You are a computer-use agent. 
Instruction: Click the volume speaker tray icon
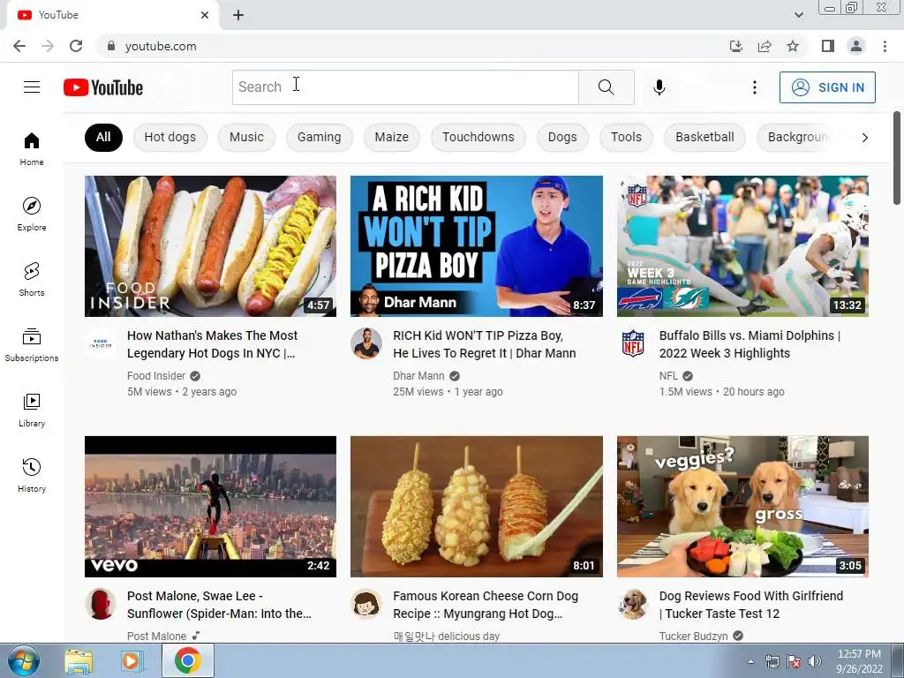(x=814, y=661)
